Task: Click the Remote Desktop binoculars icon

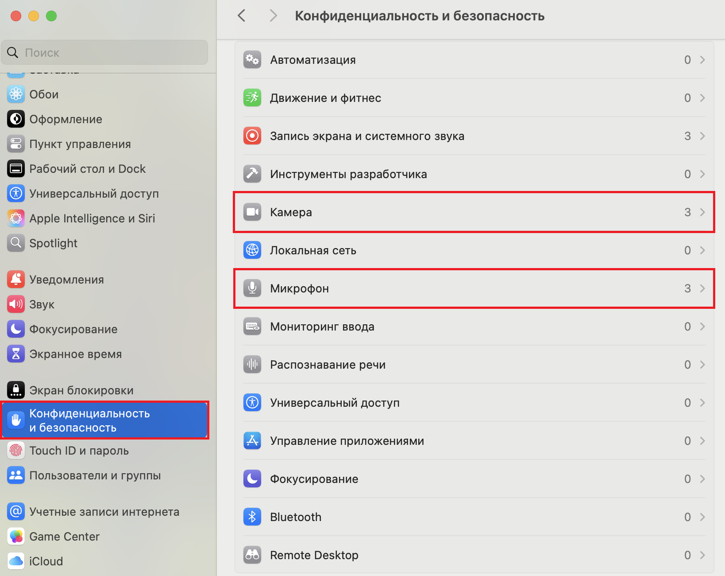Action: tap(252, 555)
